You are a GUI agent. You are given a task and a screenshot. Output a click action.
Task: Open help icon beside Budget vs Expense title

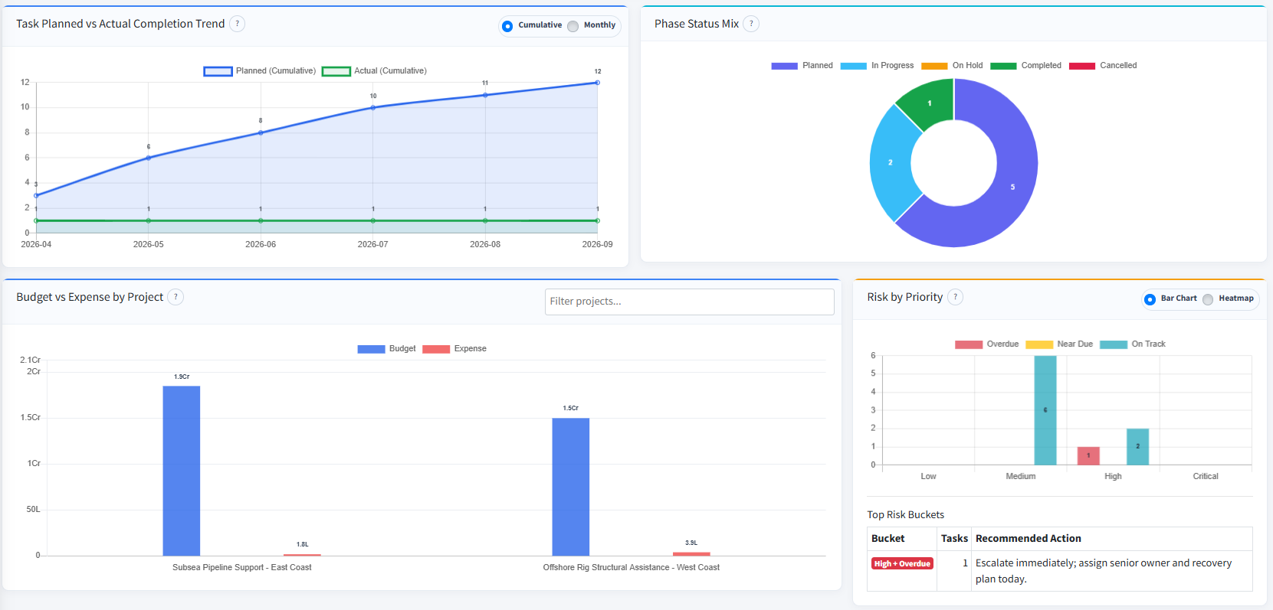(x=176, y=297)
